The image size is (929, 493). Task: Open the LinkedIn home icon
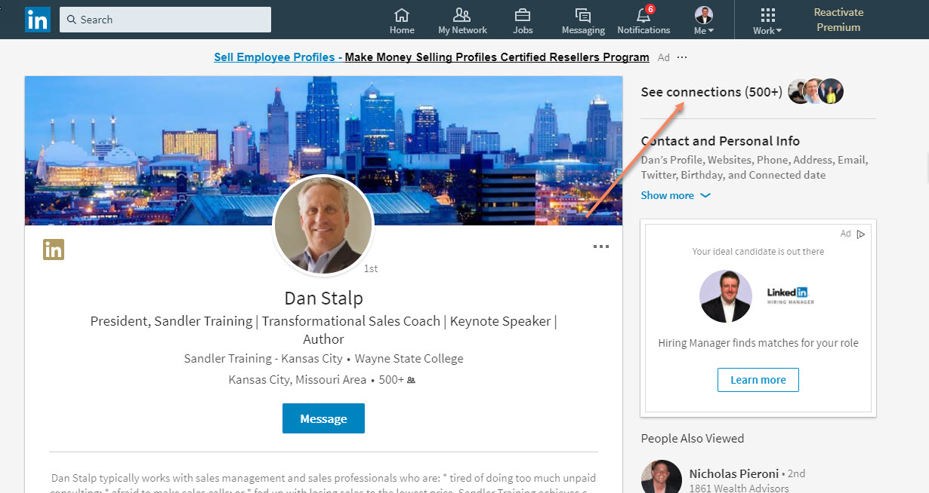402,19
